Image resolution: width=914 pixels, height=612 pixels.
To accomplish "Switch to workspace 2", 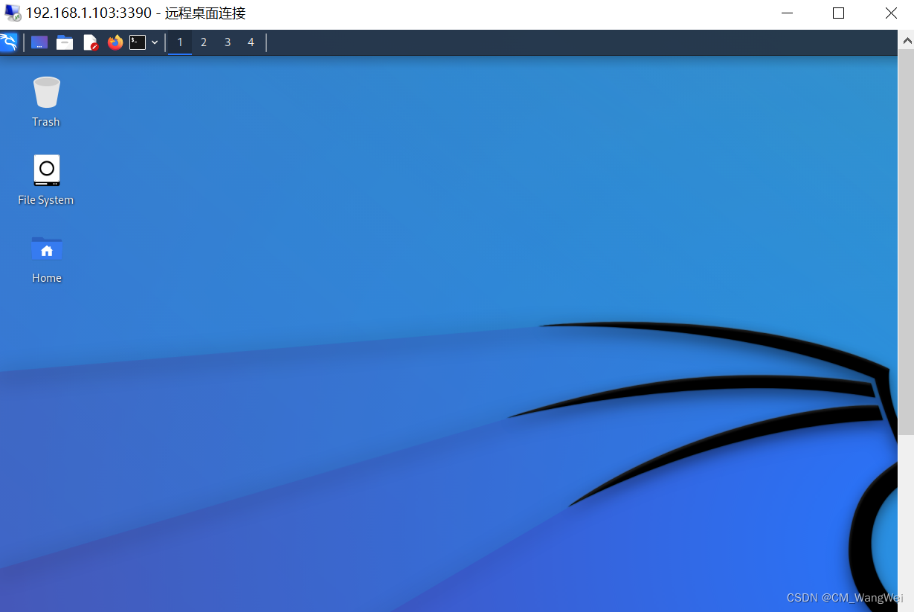I will point(204,42).
